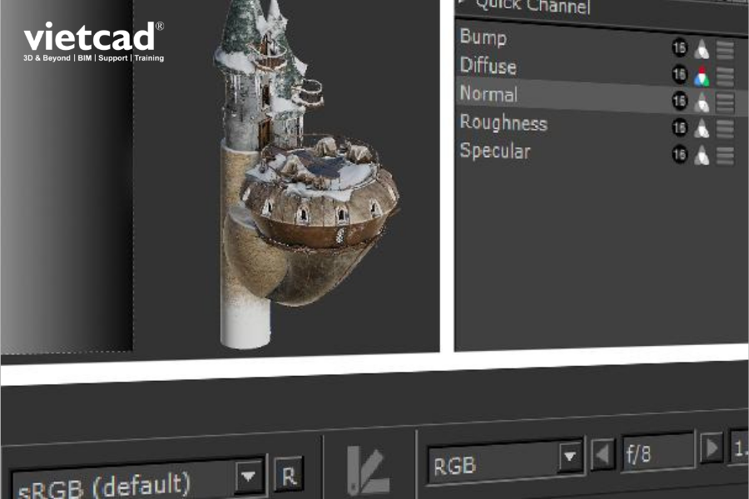Image resolution: width=749 pixels, height=499 pixels.
Task: Click the grey color-type icon on Bump
Action: [702, 49]
